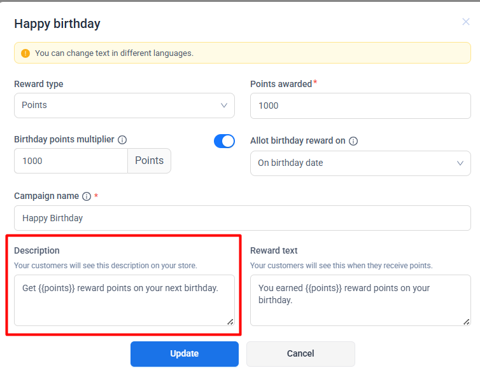Click the warning icon in the language notice
Viewport: 480px width, 382px height.
pos(25,53)
